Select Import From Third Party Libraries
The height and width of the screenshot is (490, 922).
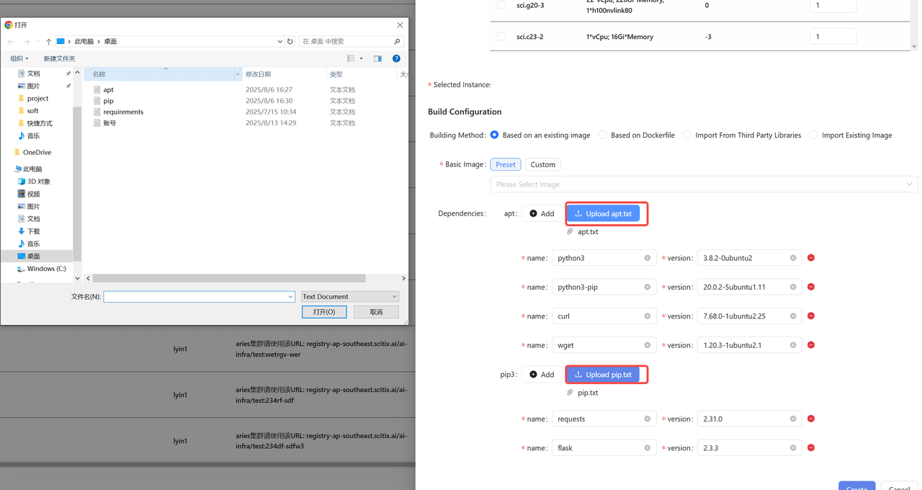point(687,135)
